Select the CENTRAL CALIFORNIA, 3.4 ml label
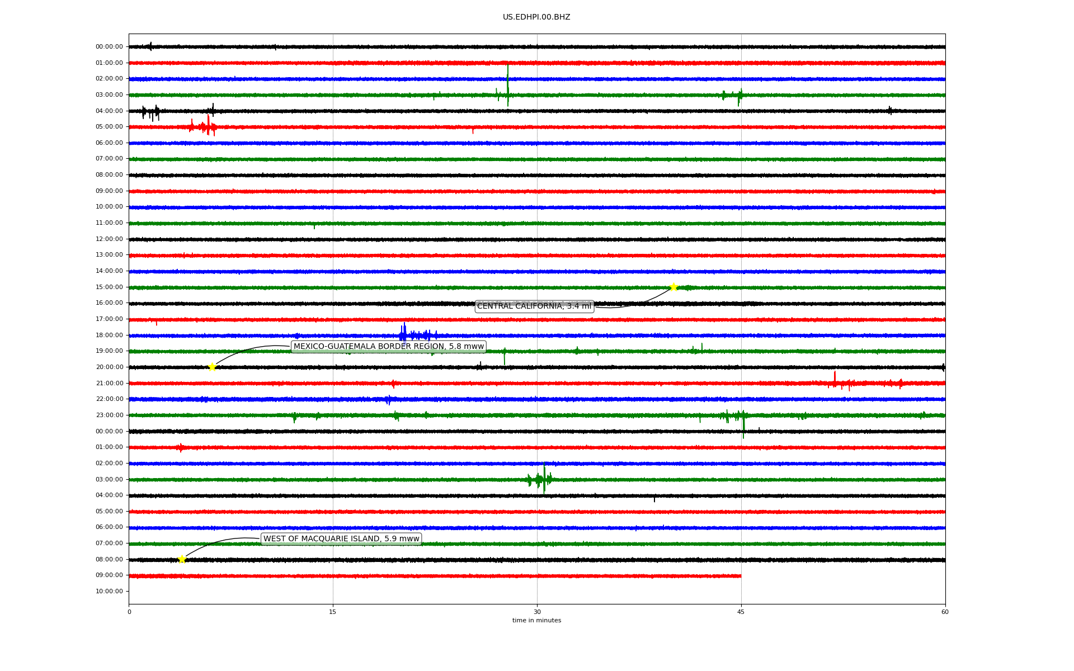Screen dimensions: 1074x671 pos(534,306)
